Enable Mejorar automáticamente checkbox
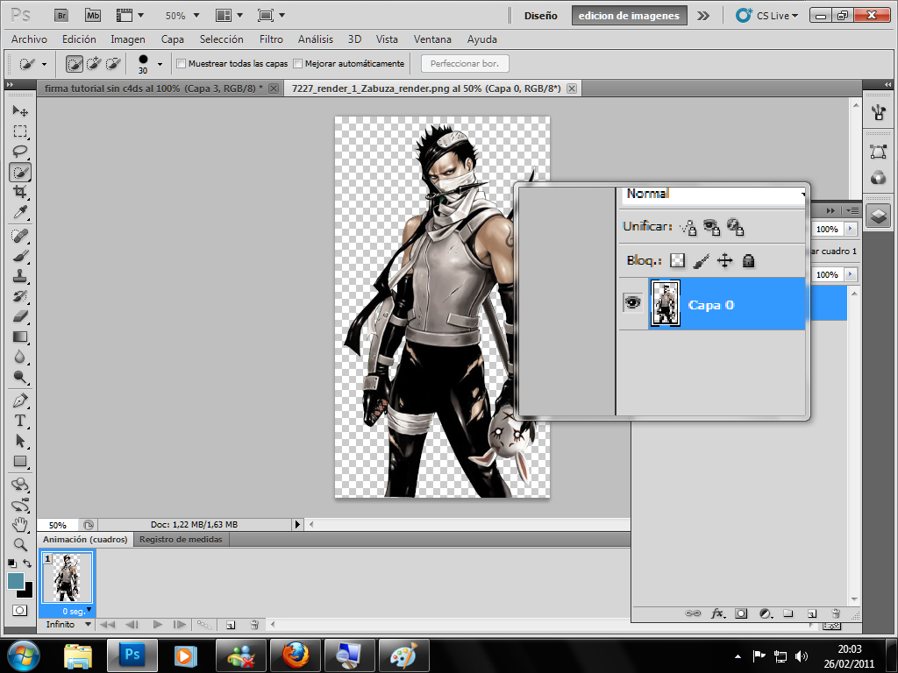Image resolution: width=898 pixels, height=673 pixels. pyautogui.click(x=298, y=63)
